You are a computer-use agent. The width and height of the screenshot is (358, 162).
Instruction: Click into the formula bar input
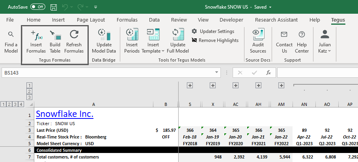pos(317,73)
